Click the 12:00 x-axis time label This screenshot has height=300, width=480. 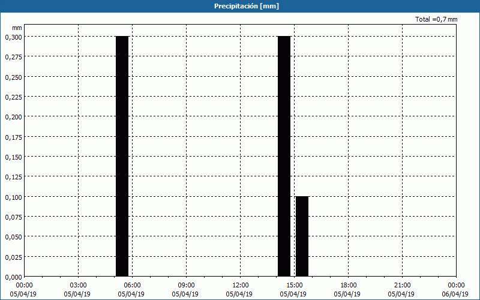coord(241,286)
